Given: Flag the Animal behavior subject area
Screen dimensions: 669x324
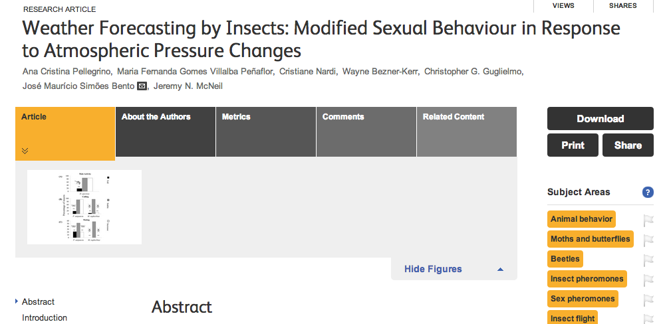Looking at the screenshot, I should [x=648, y=220].
